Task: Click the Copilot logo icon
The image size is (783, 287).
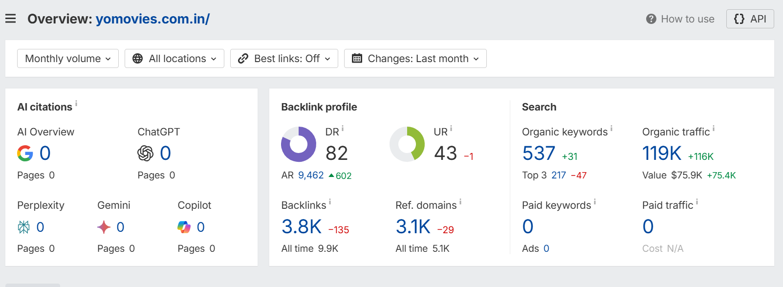Action: pos(184,227)
